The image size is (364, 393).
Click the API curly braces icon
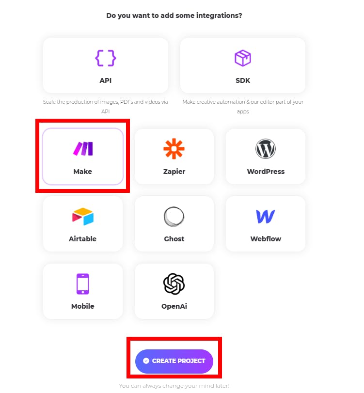105,58
